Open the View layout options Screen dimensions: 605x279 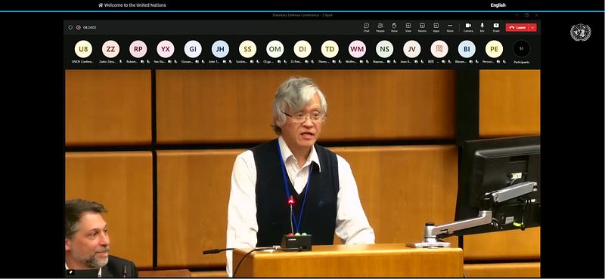coord(408,27)
